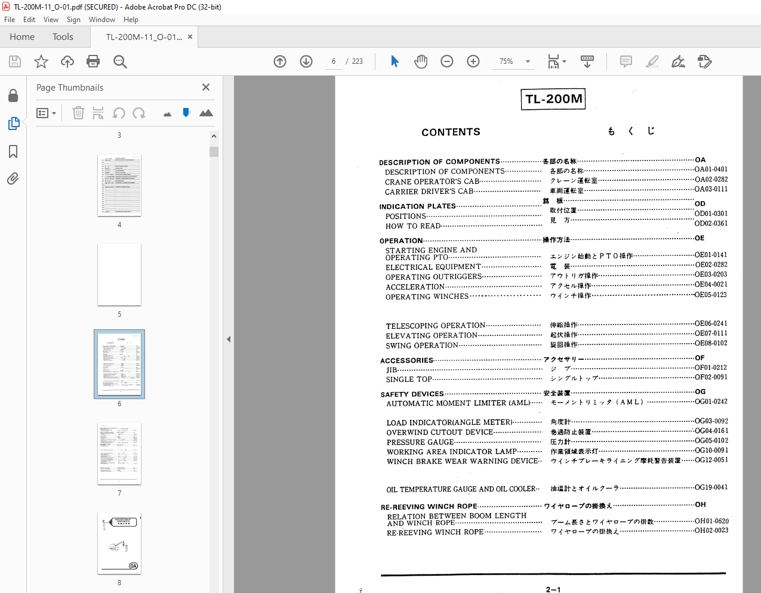Zoom out with minus button
761x593 pixels.
tap(447, 61)
